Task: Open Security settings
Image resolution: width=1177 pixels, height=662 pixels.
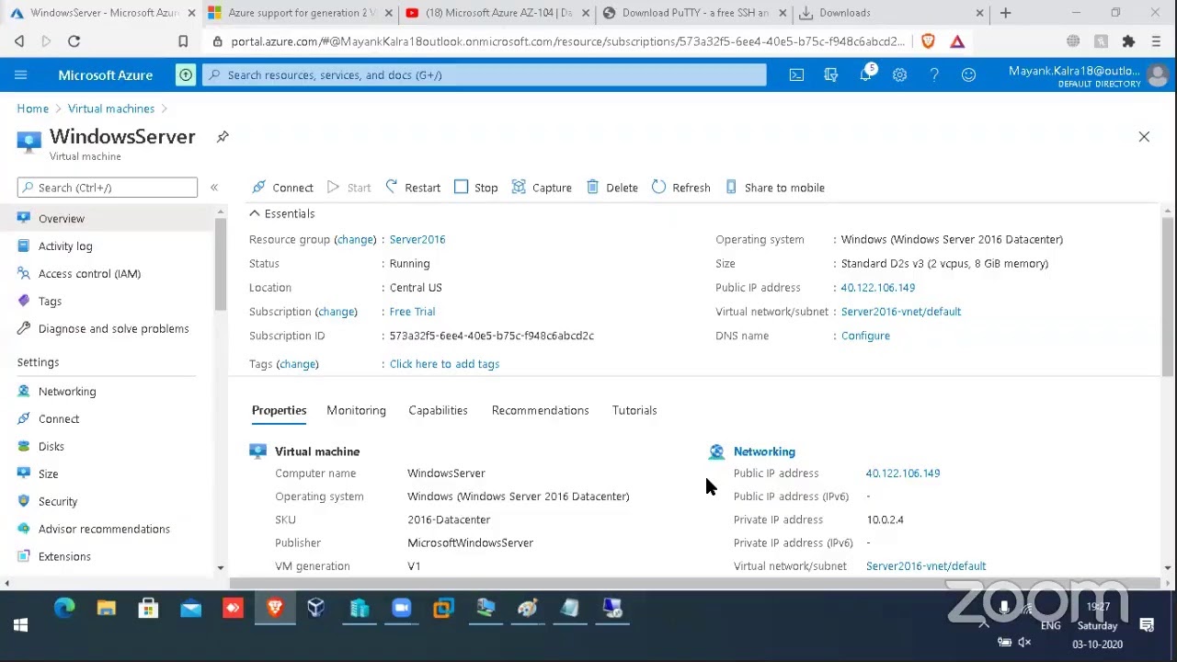Action: (x=58, y=502)
